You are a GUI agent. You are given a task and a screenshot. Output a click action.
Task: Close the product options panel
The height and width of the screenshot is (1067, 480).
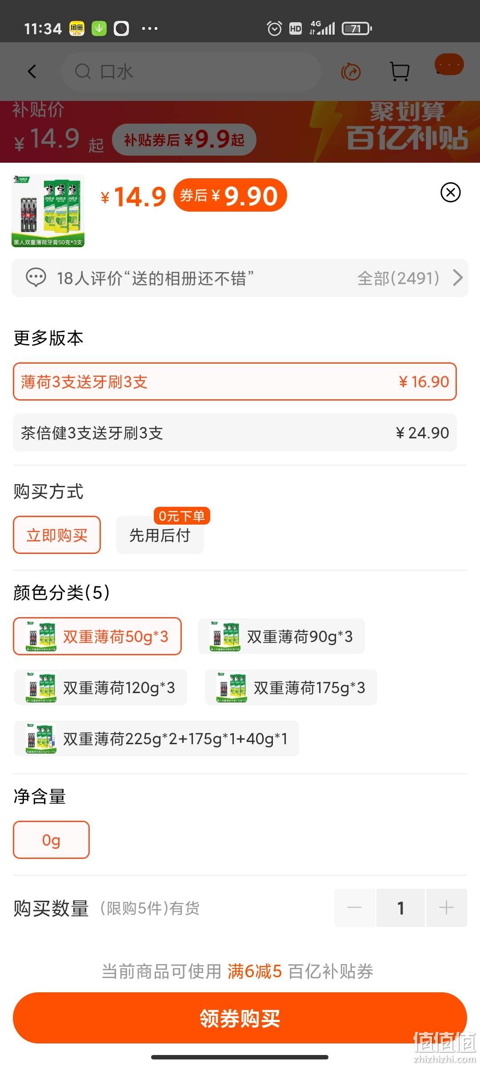coord(451,193)
